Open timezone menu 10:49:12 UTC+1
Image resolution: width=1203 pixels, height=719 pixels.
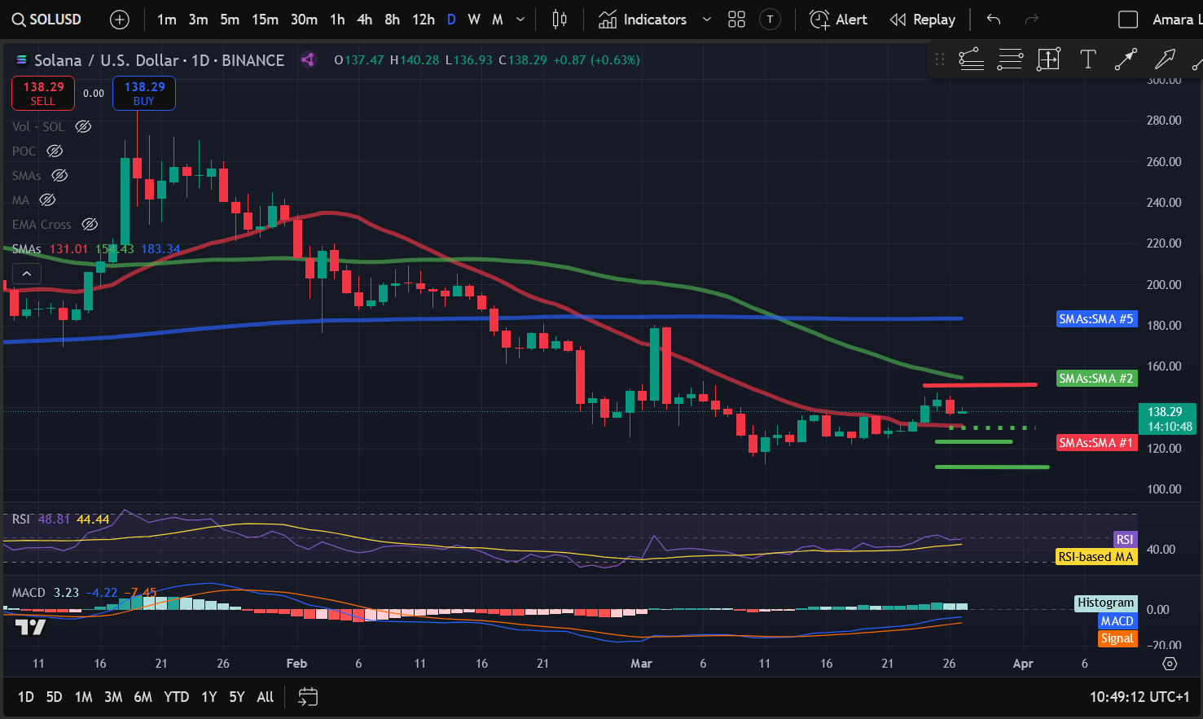point(1139,697)
